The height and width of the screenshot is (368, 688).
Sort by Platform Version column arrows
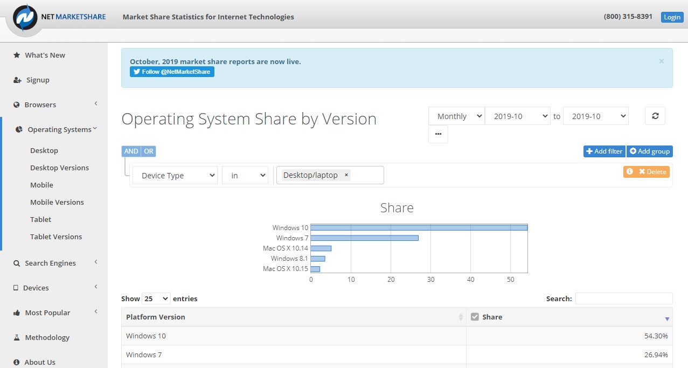tap(461, 317)
